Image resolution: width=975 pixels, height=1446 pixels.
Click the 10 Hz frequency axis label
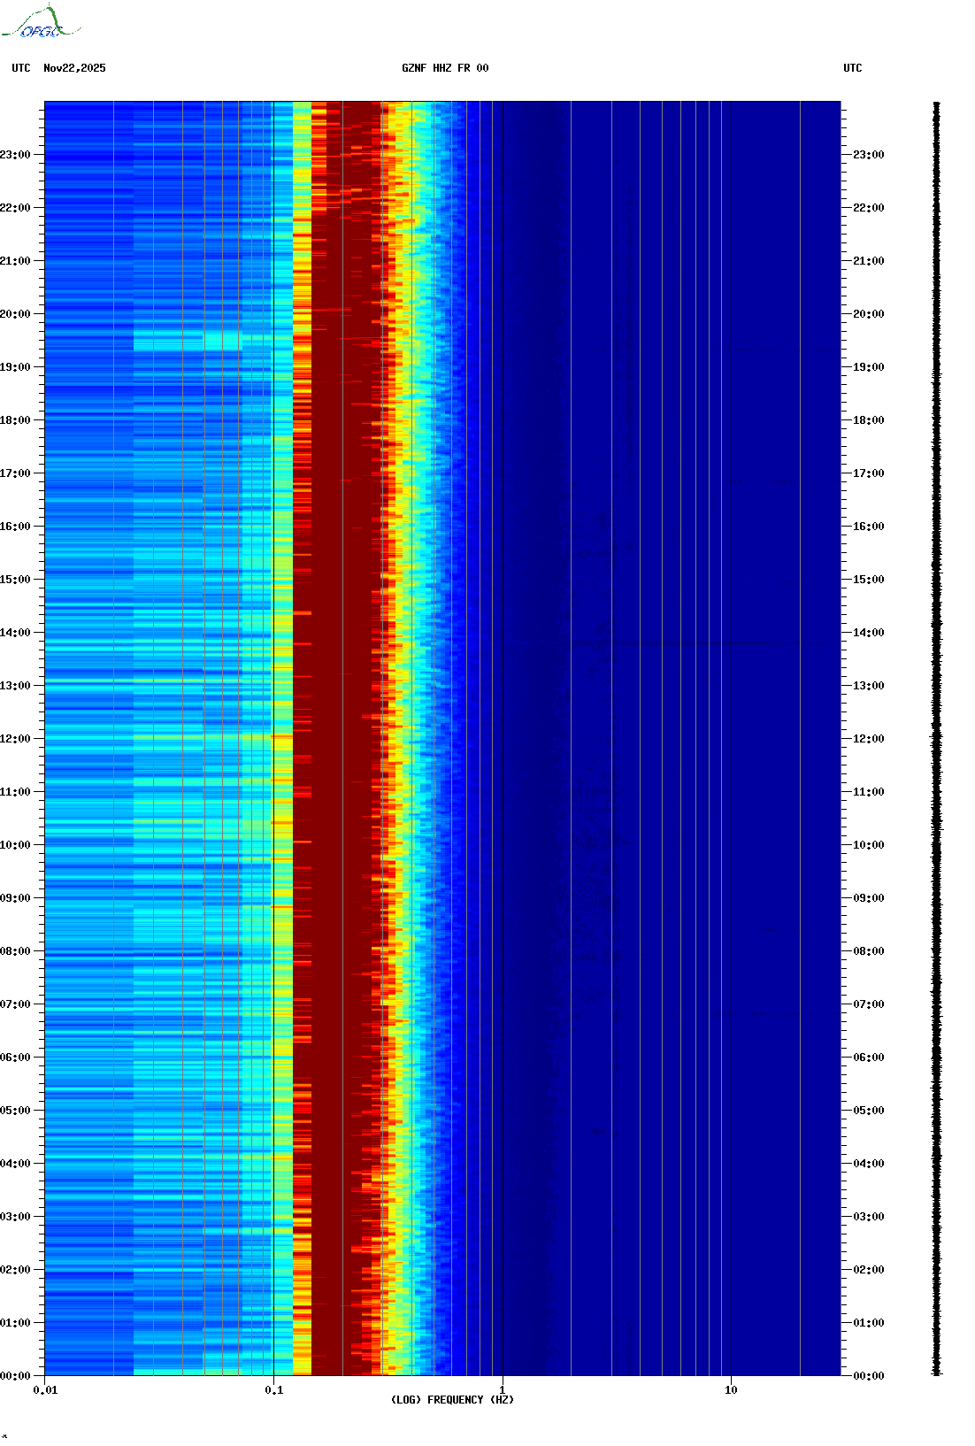(731, 1389)
